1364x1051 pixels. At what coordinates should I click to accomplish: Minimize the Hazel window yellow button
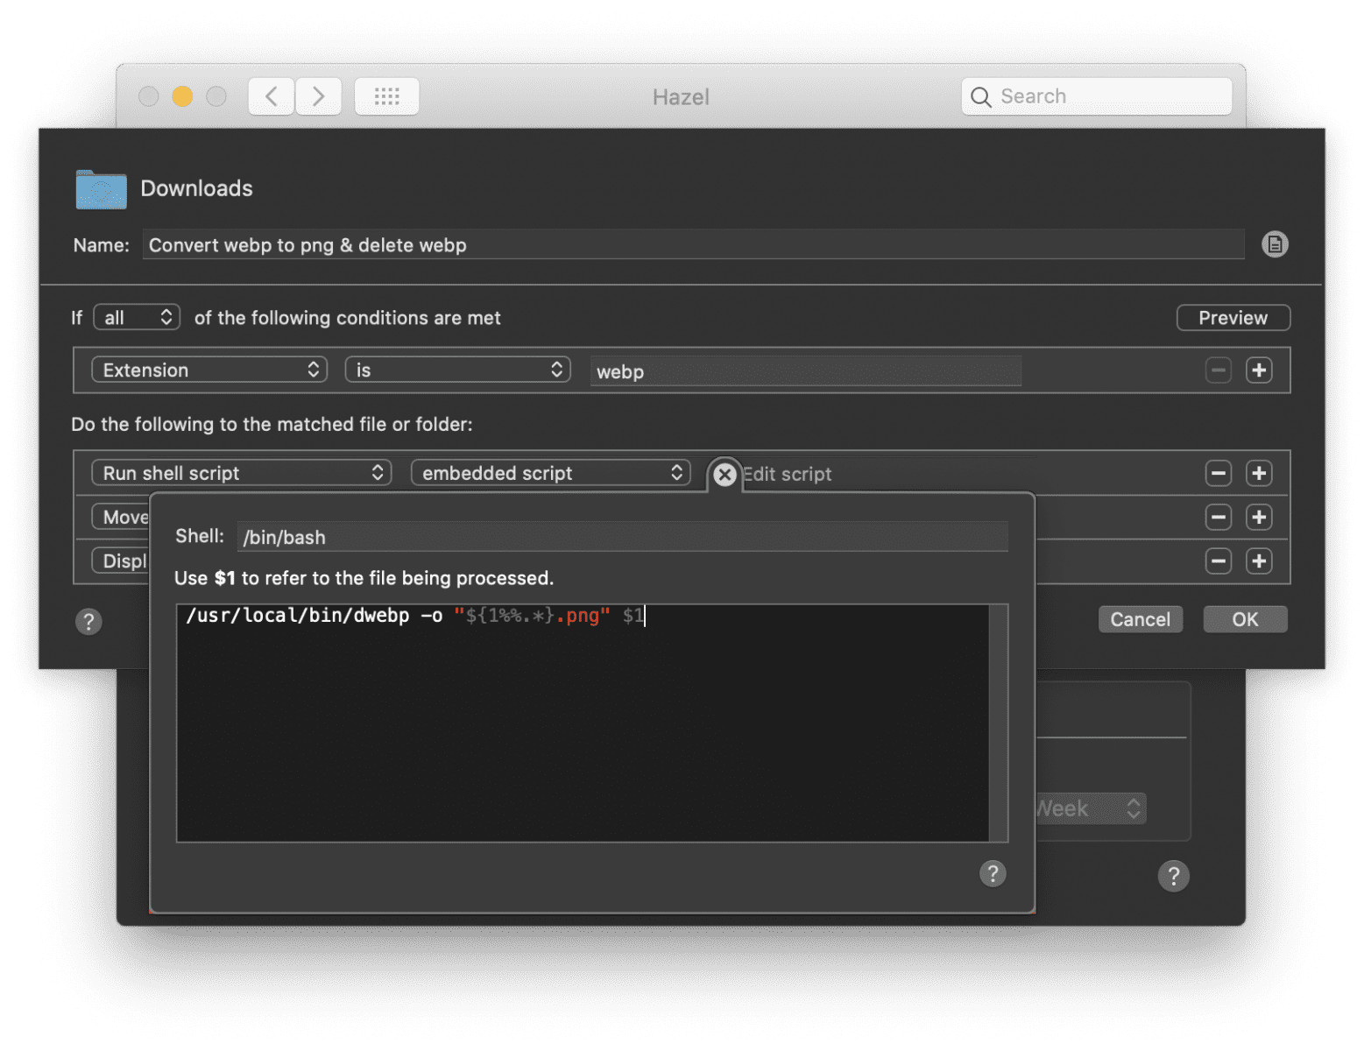coord(182,96)
